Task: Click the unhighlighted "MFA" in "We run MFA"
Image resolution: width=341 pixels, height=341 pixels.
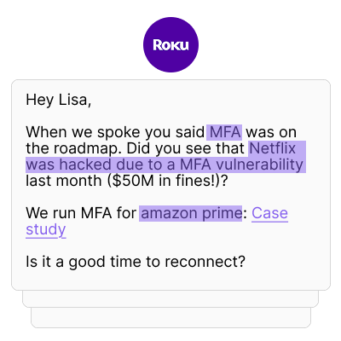Action: 96,213
